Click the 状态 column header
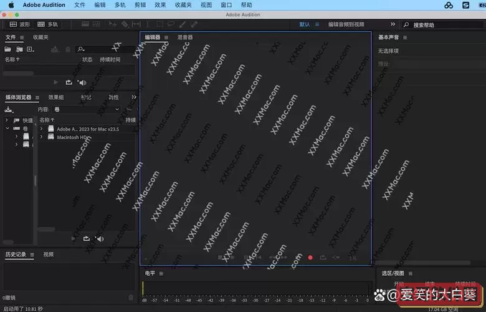486x312 pixels. click(87, 59)
